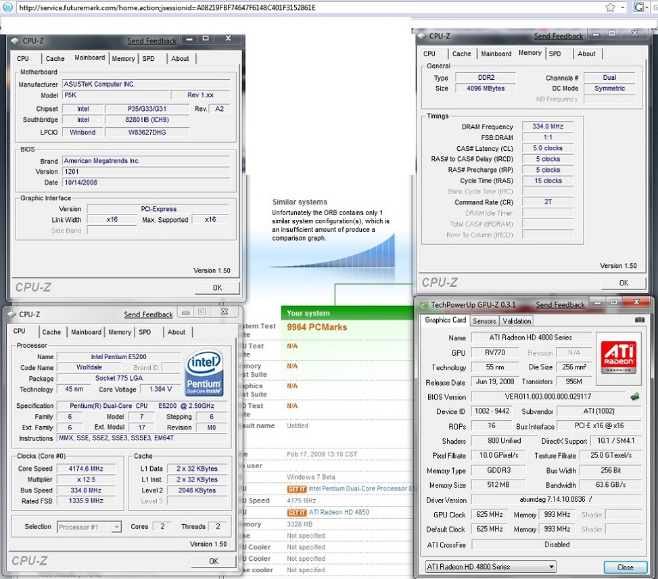Click the Bandwidth value 63.6 GB/s
Screen dimensions: 658x579
click(611, 485)
